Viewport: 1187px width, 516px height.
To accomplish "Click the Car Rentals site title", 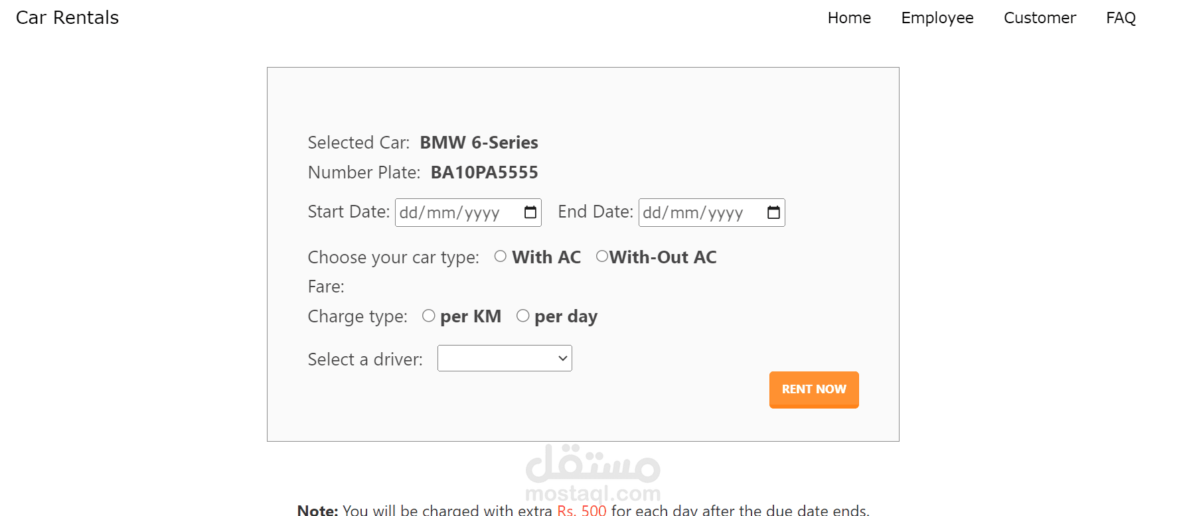I will (x=67, y=18).
